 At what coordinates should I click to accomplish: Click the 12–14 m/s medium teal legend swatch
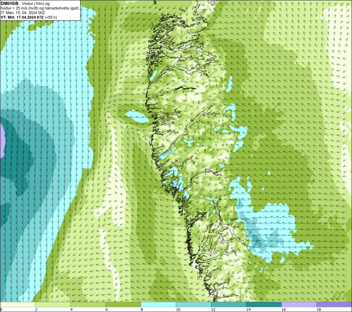click(x=228, y=304)
